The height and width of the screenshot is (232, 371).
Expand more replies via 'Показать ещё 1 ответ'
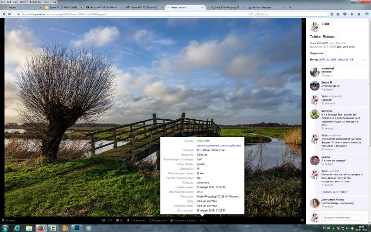tap(334, 192)
